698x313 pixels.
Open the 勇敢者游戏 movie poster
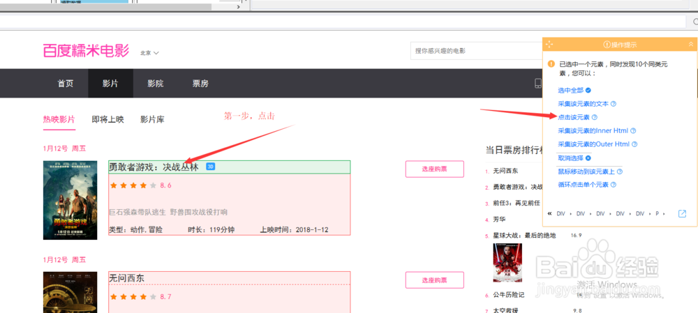pos(70,200)
